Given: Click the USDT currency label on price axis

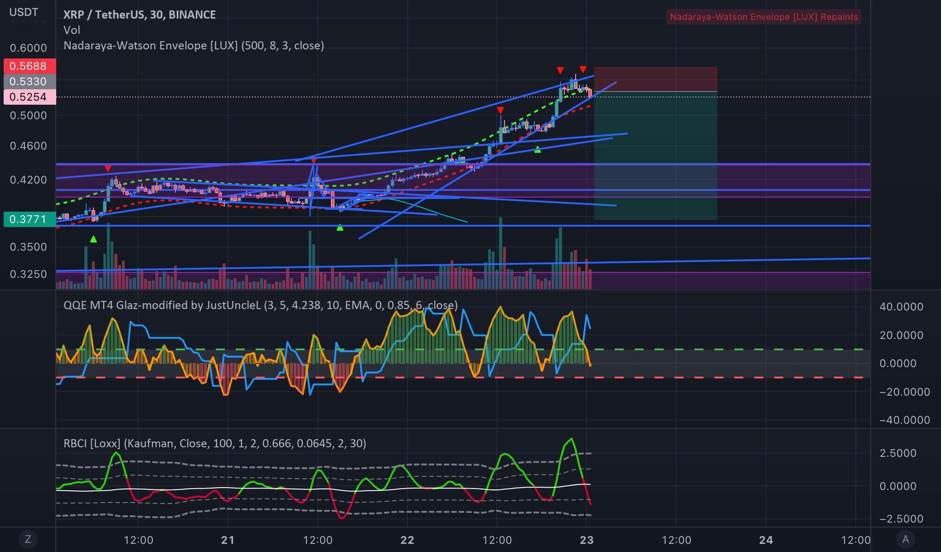Looking at the screenshot, I should pos(24,12).
